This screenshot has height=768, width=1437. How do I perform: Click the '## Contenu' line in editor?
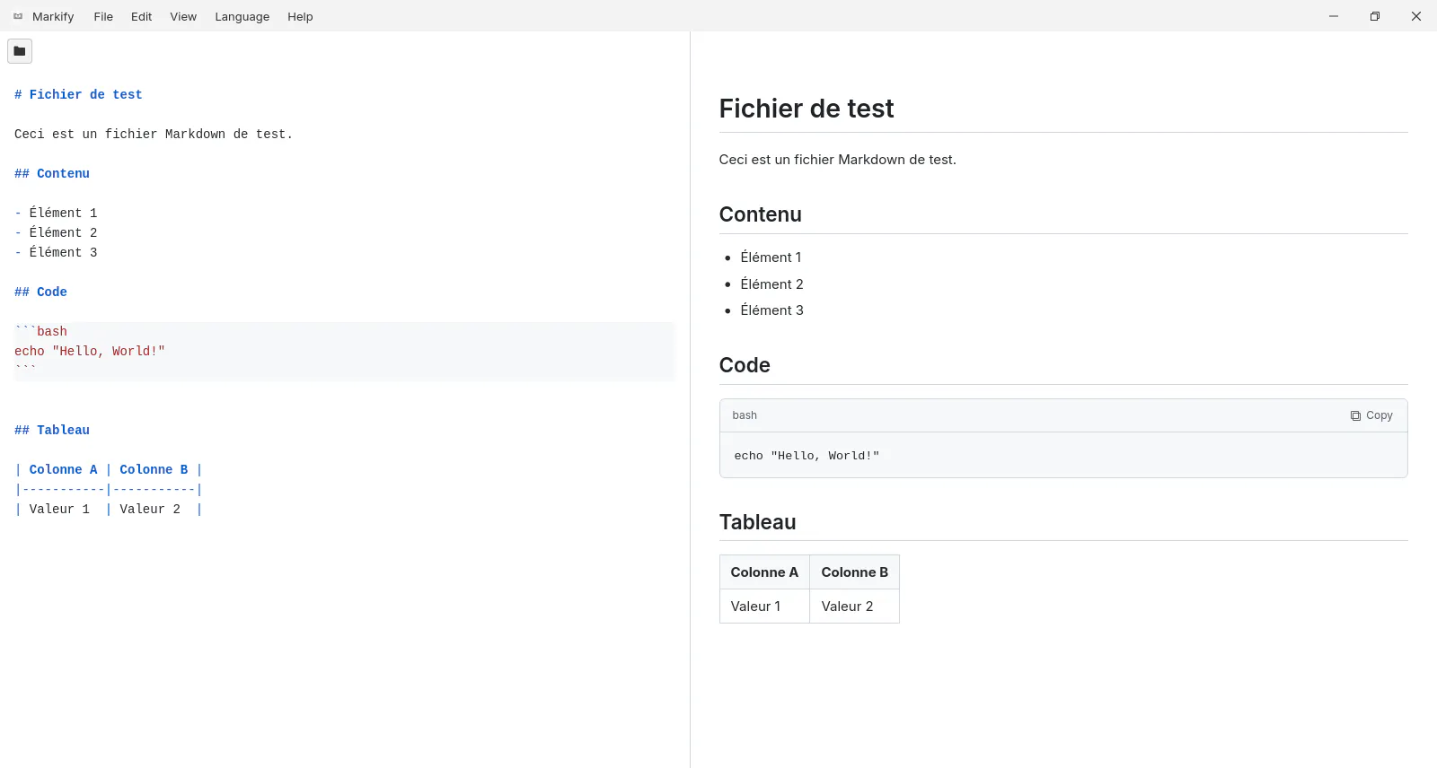pyautogui.click(x=52, y=174)
